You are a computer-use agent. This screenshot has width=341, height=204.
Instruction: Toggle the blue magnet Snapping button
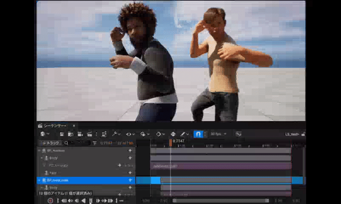pos(198,134)
